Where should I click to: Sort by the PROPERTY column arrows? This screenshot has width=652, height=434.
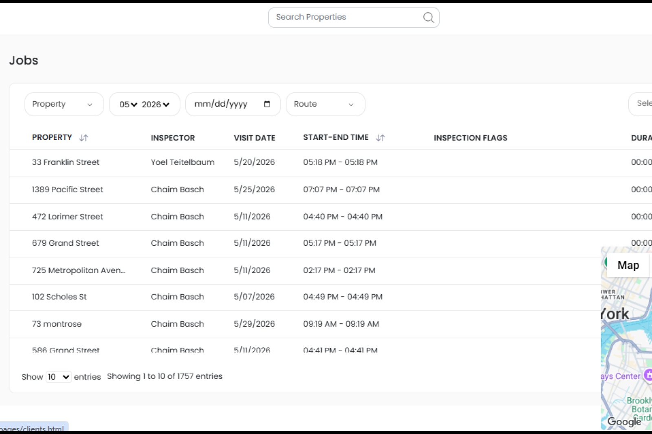84,138
